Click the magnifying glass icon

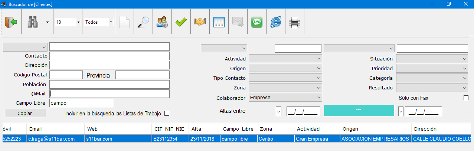[x=143, y=22]
